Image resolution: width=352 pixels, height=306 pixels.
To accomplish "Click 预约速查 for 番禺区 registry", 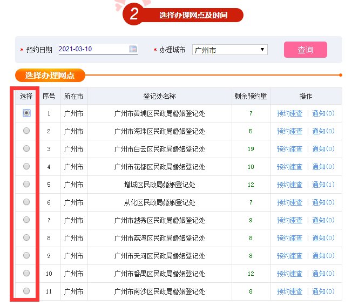I will coord(289,274).
